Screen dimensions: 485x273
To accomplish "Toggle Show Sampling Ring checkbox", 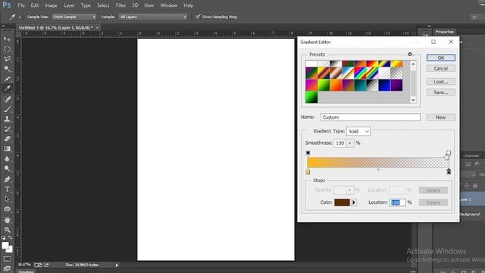I will pyautogui.click(x=199, y=17).
